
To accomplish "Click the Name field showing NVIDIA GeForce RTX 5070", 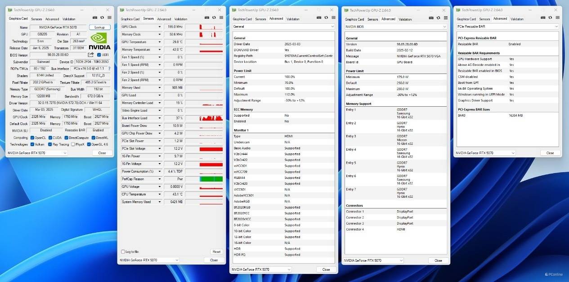I will (58, 27).
